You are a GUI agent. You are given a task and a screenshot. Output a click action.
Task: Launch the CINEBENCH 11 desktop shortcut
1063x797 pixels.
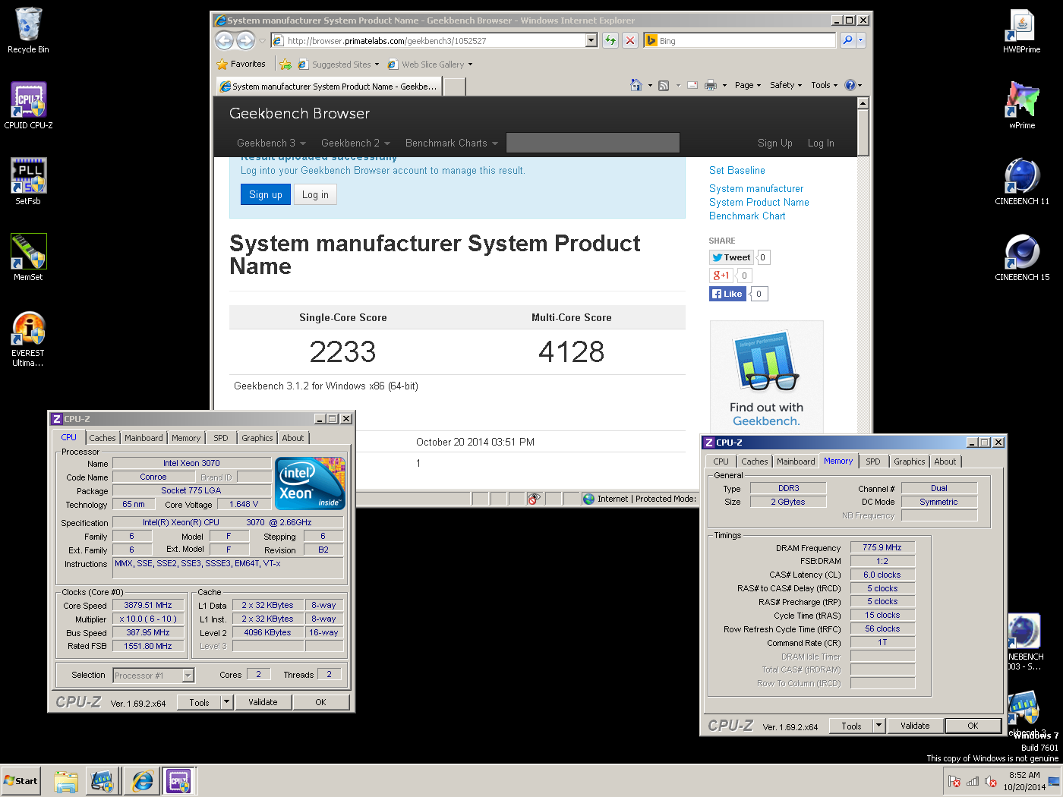pos(1022,182)
